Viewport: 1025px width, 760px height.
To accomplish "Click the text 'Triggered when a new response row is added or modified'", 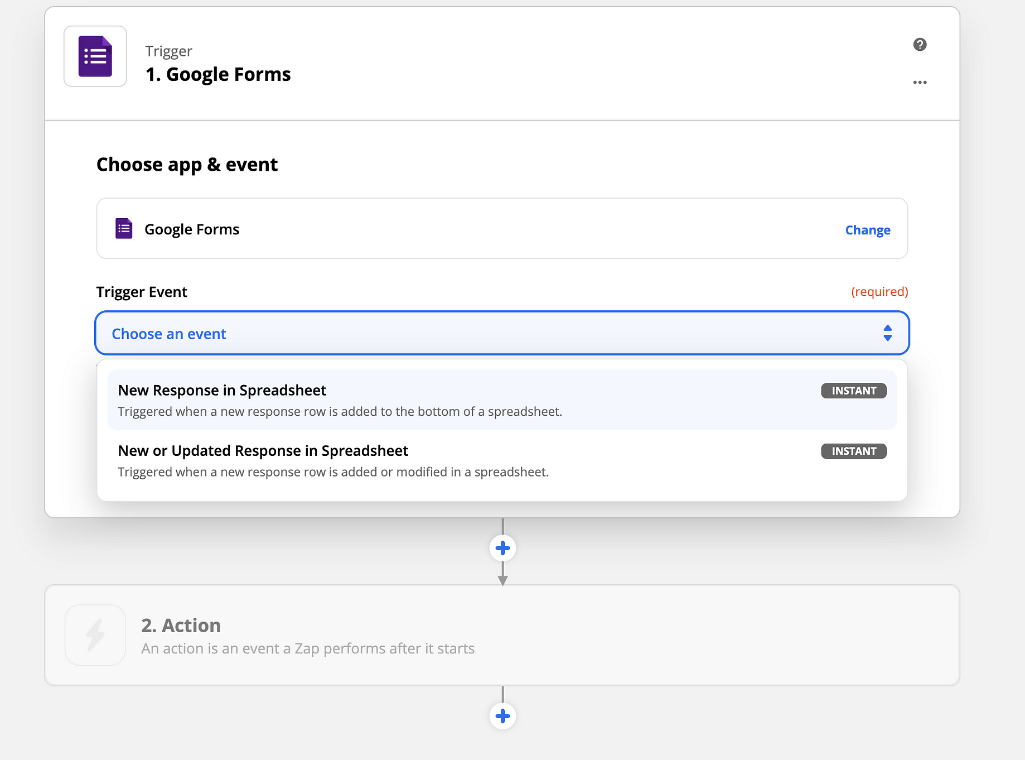I will pyautogui.click(x=333, y=472).
